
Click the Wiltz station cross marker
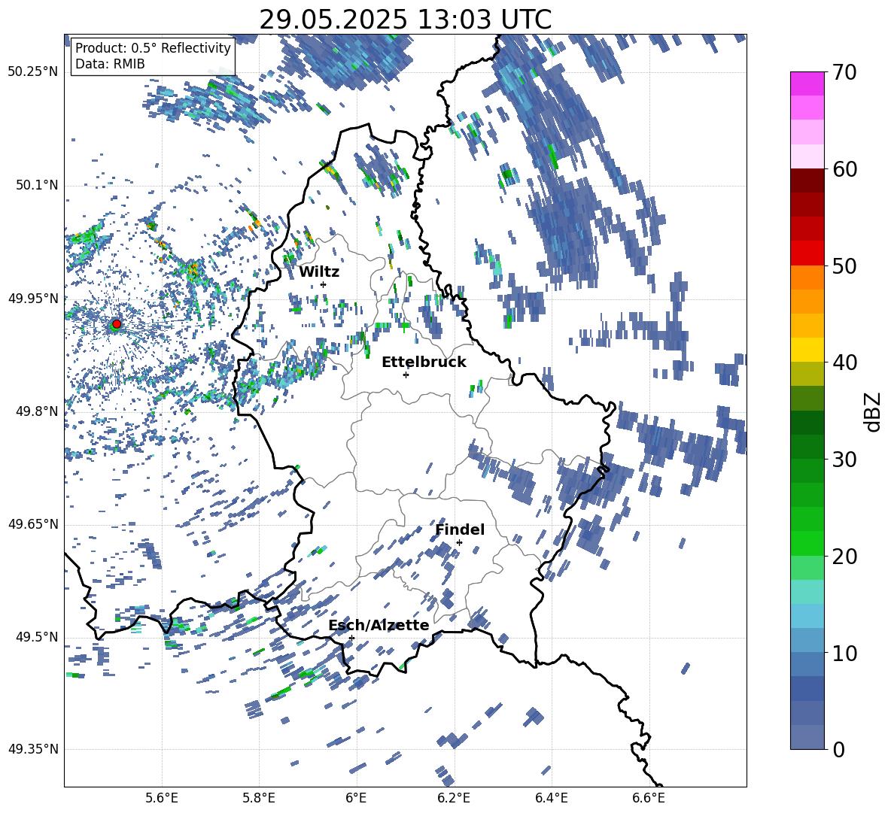pos(324,284)
